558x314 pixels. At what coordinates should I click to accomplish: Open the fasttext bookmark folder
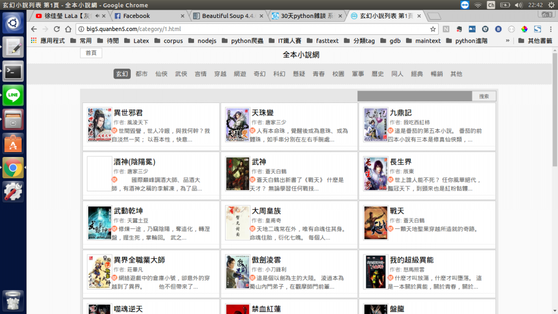tap(323, 41)
